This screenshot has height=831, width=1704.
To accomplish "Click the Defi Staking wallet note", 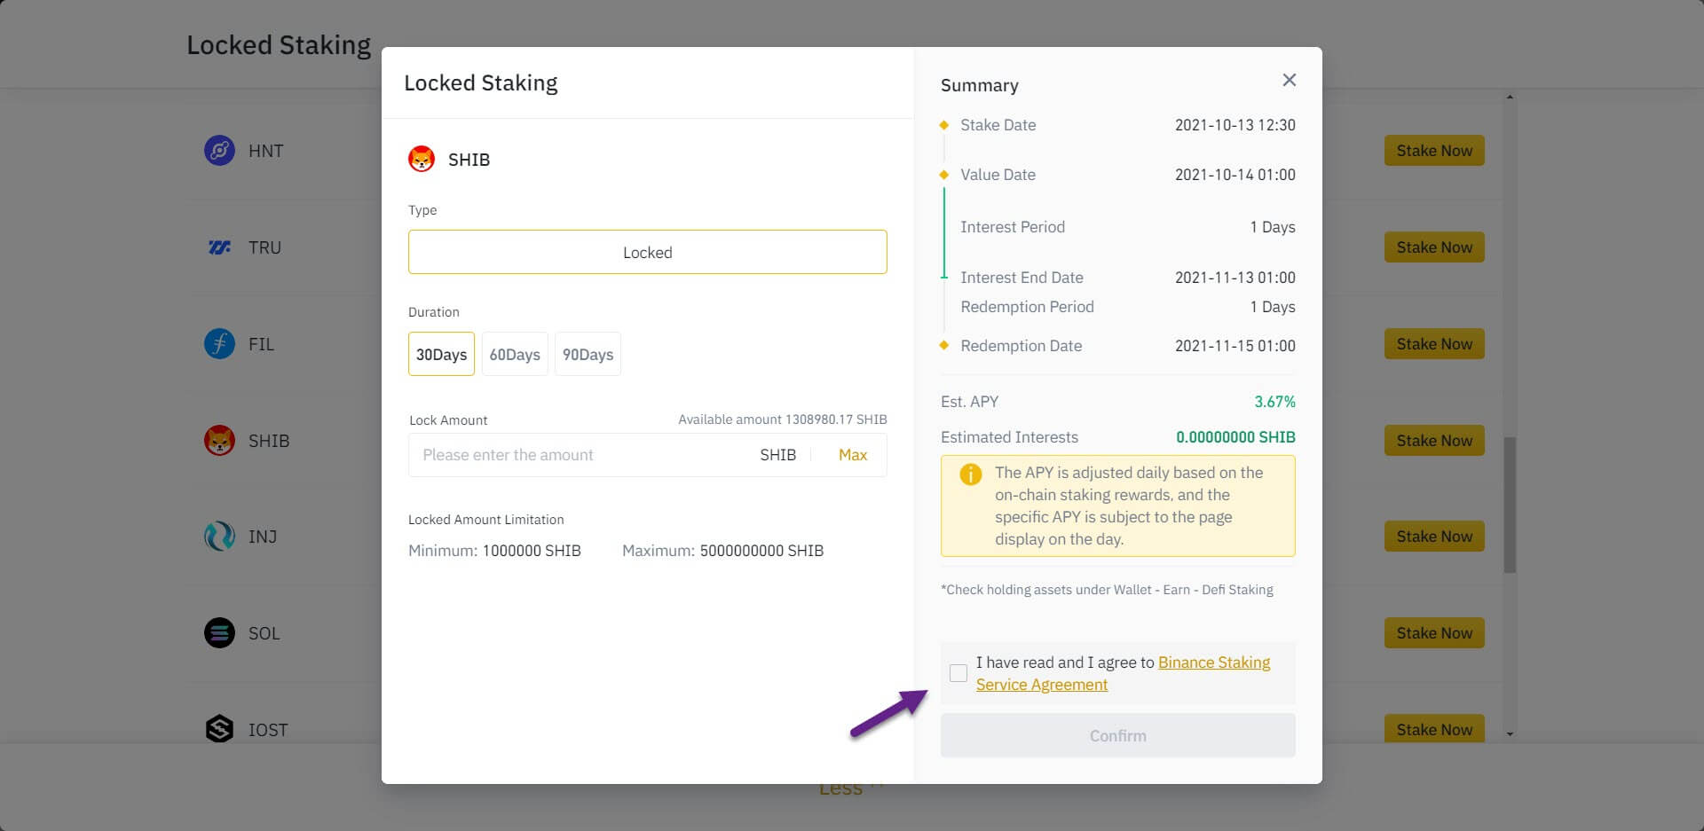I will (1107, 590).
